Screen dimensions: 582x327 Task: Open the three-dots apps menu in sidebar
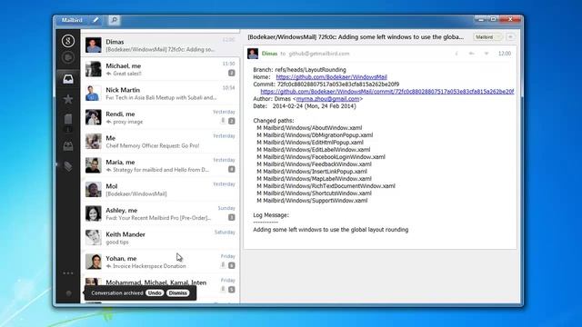click(68, 273)
